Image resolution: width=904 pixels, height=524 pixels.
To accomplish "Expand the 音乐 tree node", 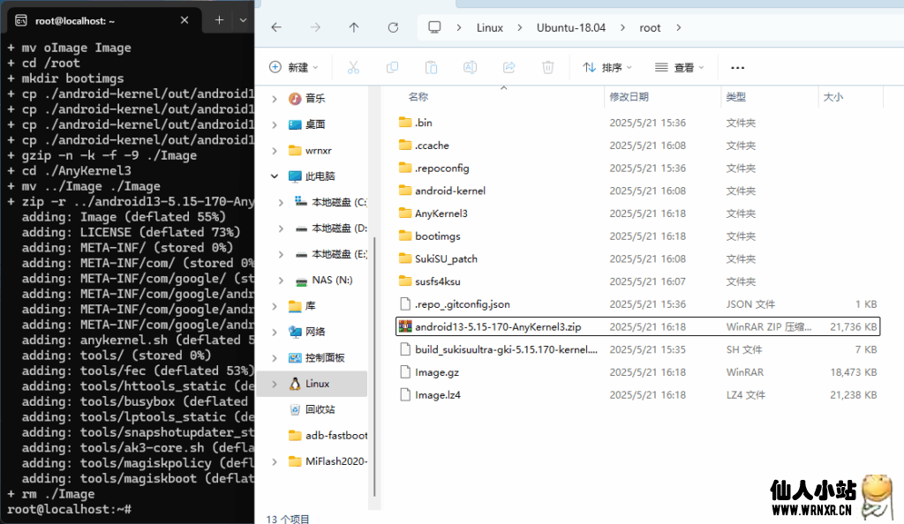I will tap(275, 99).
